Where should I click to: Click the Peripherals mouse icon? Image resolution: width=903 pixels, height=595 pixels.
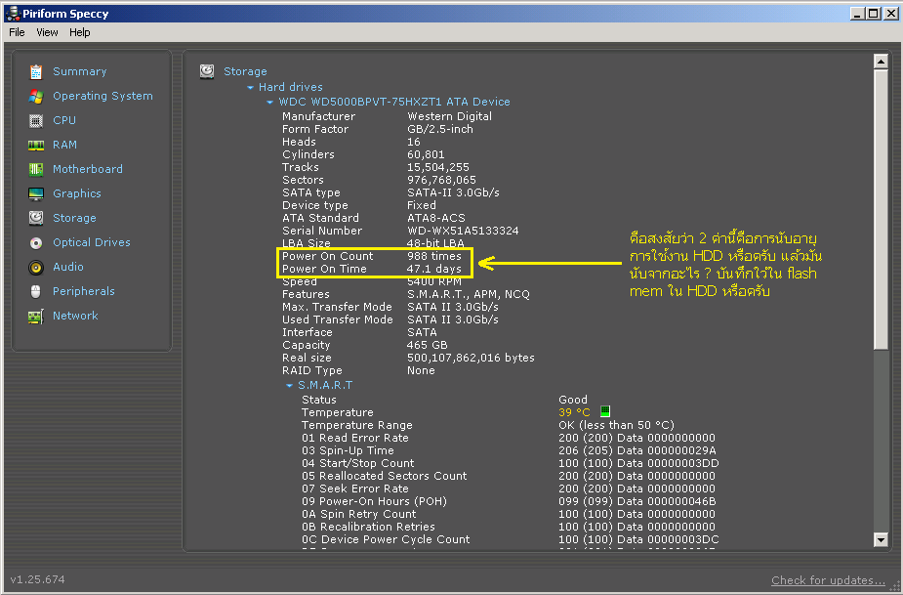[36, 292]
